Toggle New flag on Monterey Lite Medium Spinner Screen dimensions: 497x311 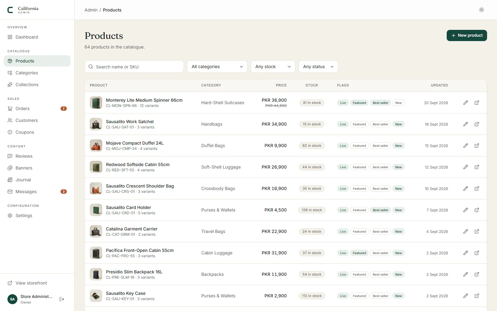pos(399,103)
